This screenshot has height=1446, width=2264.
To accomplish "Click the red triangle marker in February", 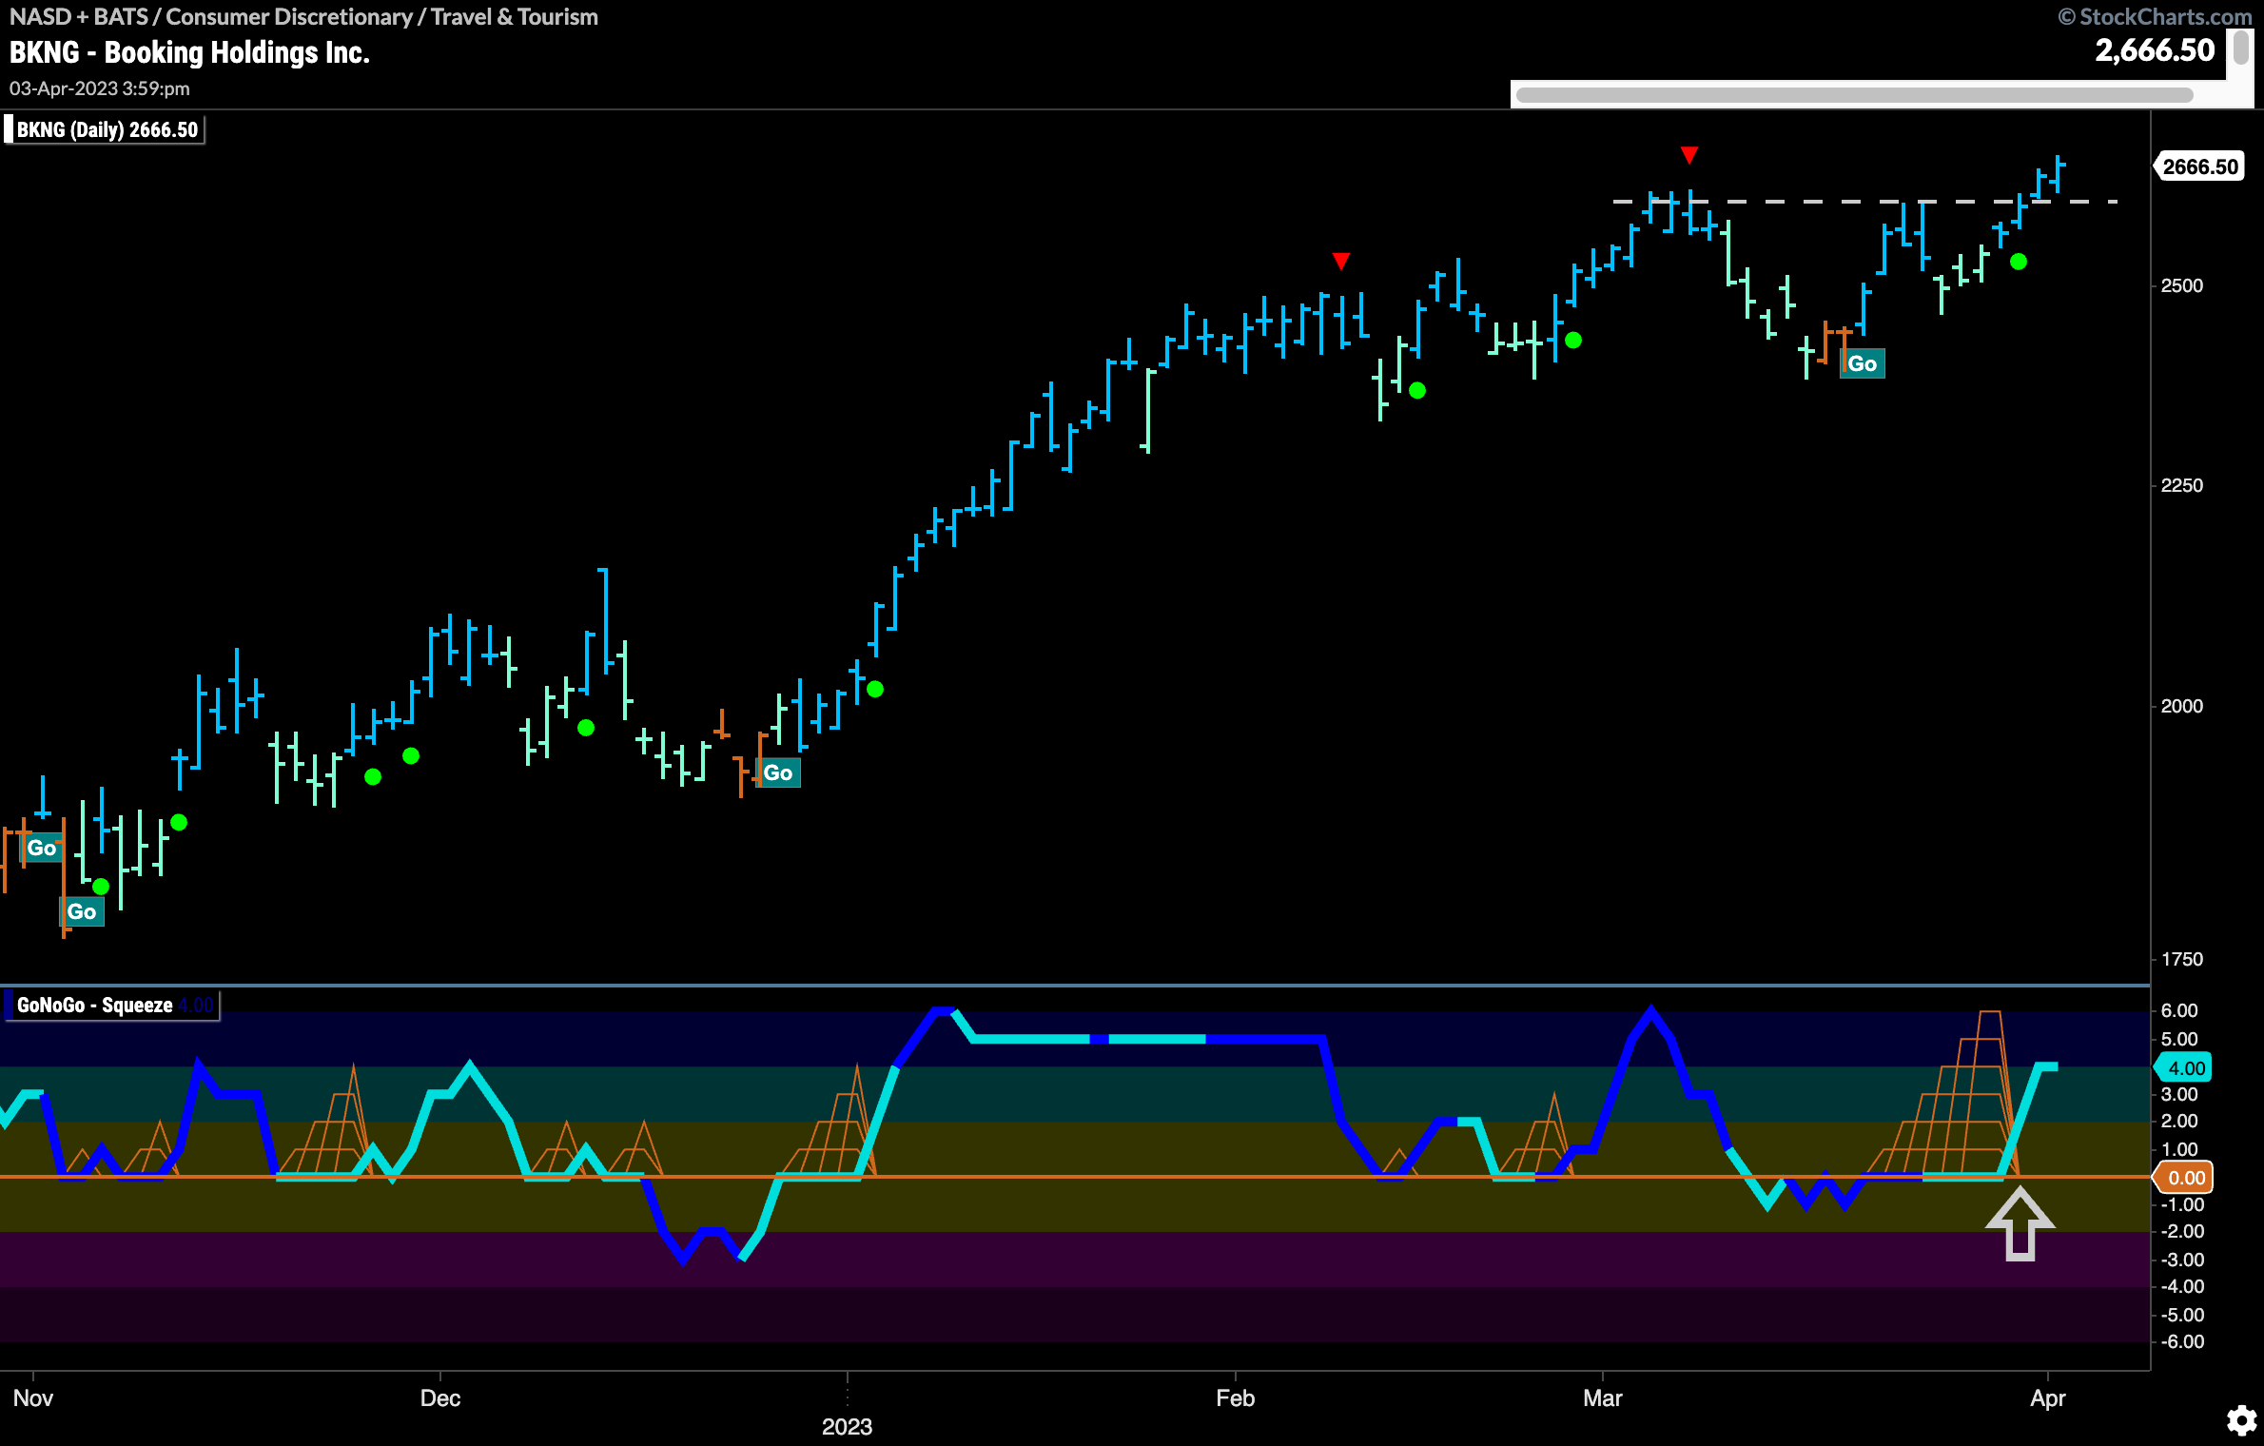I will pyautogui.click(x=1340, y=261).
